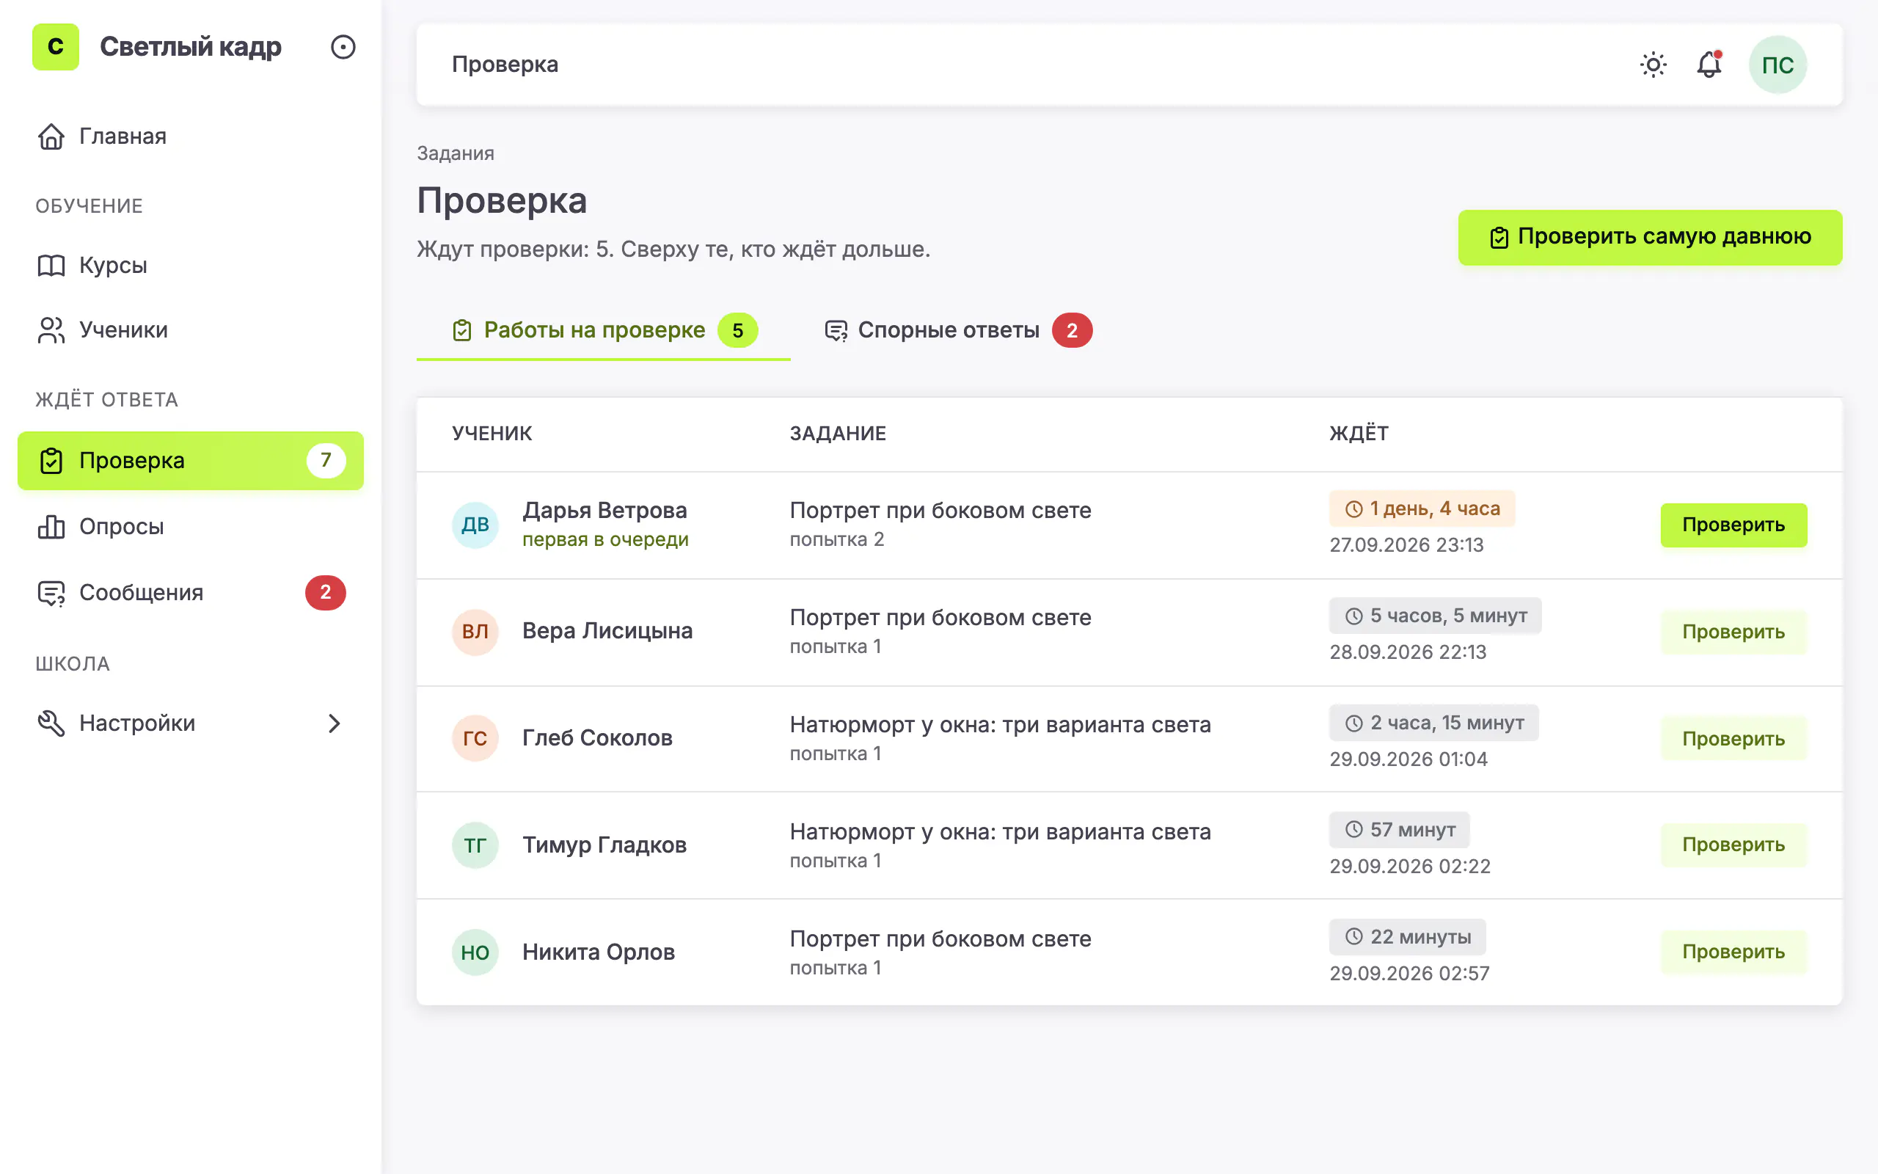
Task: Click the 22 минуты wait badge
Action: (1407, 937)
